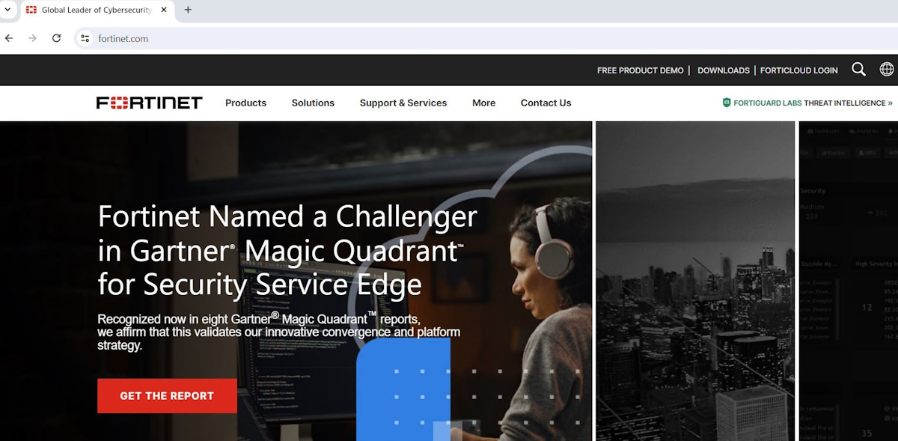Viewport: 898px width, 441px height.
Task: Select the dark dashboard carousel panel
Action: coord(849,281)
